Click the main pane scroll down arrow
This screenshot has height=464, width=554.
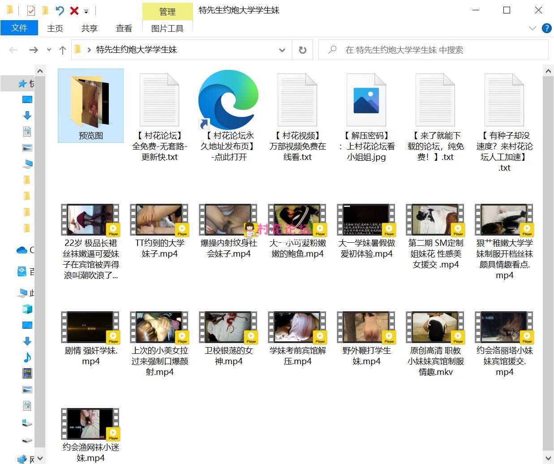click(548, 458)
